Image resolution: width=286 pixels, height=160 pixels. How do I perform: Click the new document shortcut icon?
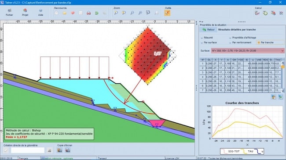click(x=57, y=13)
